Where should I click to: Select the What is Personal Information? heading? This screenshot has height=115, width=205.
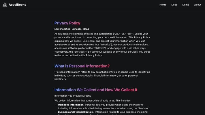[82, 66]
